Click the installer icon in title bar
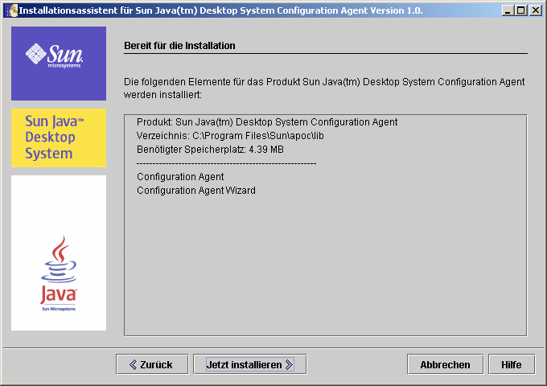The height and width of the screenshot is (386, 547). point(11,10)
